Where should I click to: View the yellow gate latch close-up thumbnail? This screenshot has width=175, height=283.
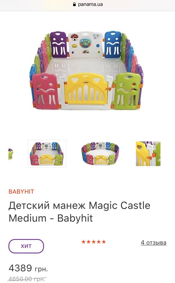pyautogui.click(x=148, y=154)
